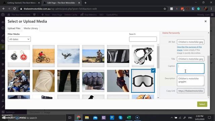Viewport: 215px width, 121px height.
Task: Click the attachment details panel scrollbar
Action: click(209, 76)
